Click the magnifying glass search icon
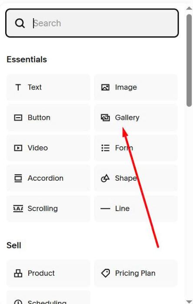Screen dimensions: 193x304 [20, 23]
